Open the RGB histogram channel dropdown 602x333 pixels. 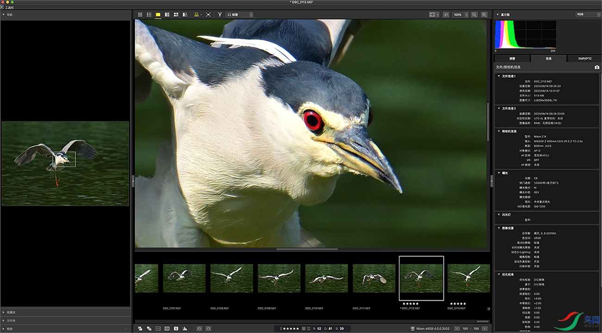pyautogui.click(x=588, y=14)
